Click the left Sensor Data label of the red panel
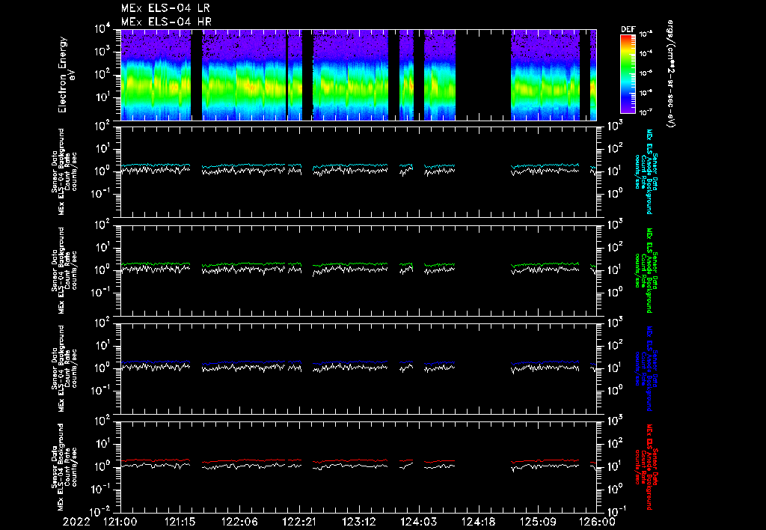 [x=64, y=467]
